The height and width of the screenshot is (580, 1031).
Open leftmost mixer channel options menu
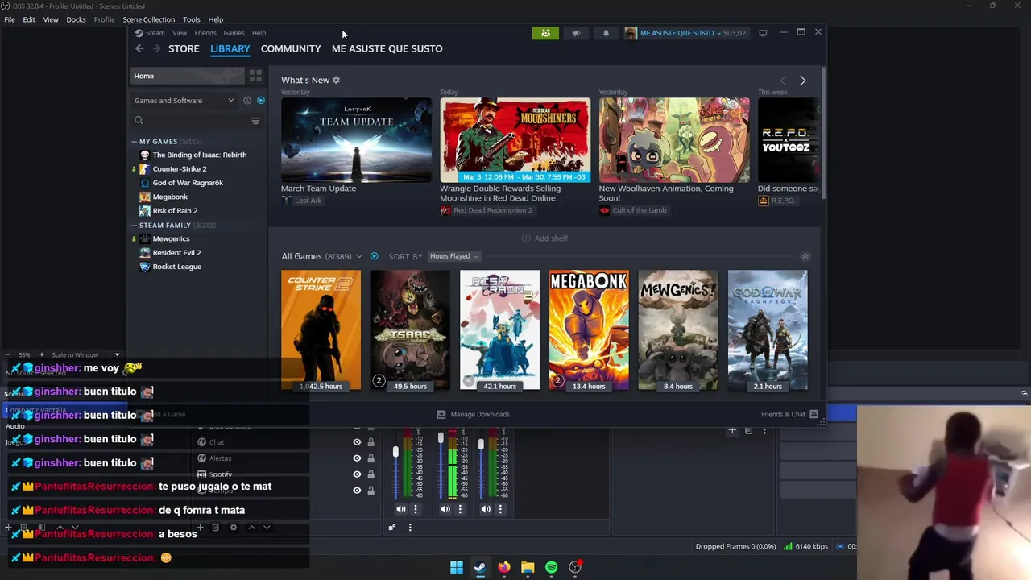click(x=416, y=509)
